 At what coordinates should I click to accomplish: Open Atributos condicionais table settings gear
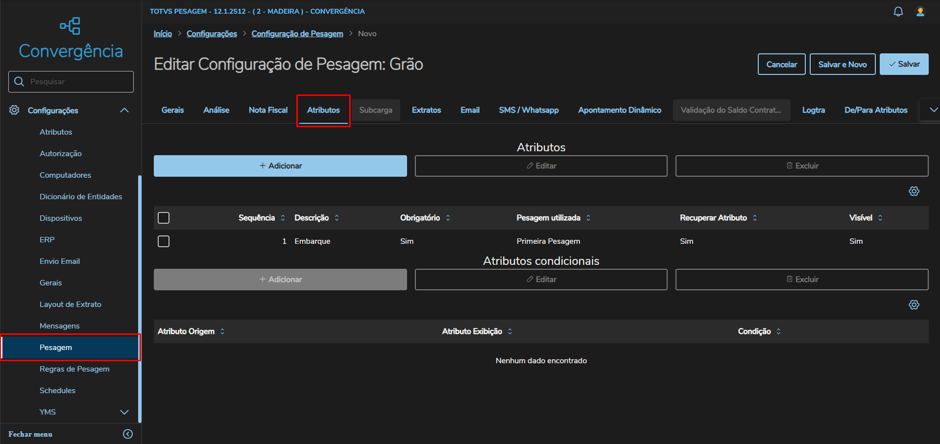point(914,305)
